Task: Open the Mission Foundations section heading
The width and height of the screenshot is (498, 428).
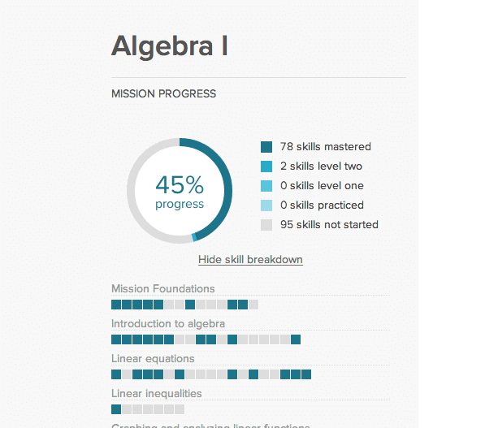Action: [163, 288]
